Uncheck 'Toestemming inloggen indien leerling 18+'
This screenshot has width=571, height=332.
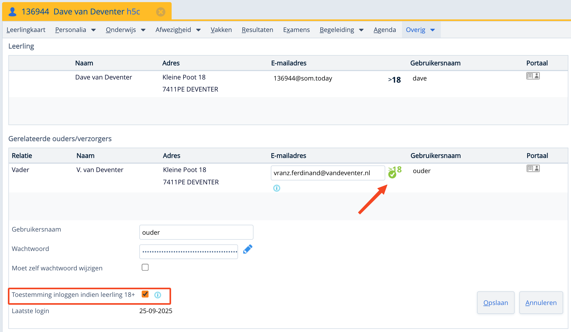pos(145,294)
